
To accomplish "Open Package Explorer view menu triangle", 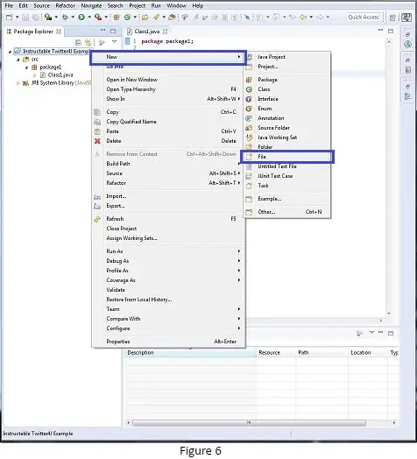I will 115,42.
